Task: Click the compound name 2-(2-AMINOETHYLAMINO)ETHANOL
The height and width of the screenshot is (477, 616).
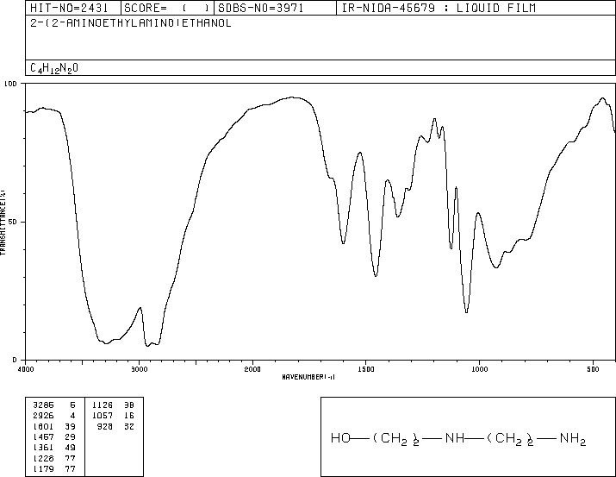Action: click(131, 23)
